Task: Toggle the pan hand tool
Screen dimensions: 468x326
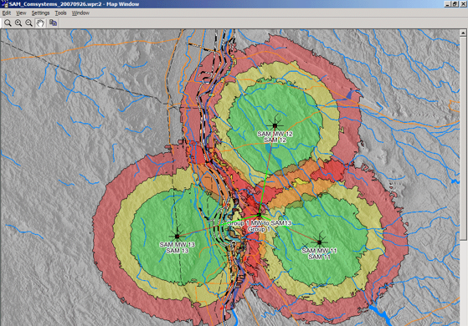Action: (x=40, y=23)
